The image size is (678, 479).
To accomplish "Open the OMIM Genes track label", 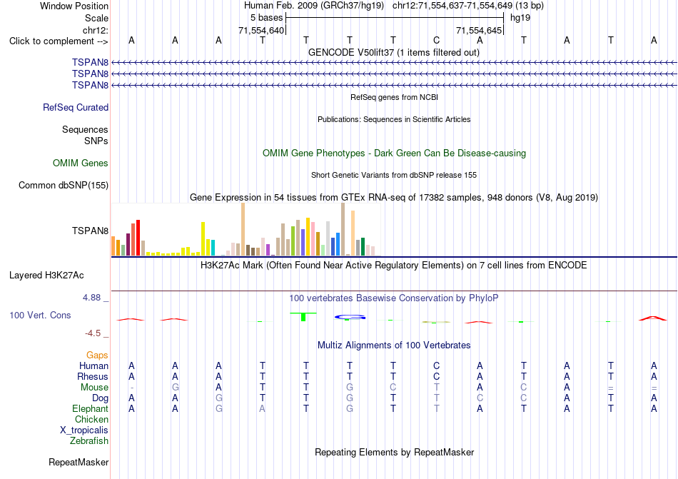I will click(81, 163).
